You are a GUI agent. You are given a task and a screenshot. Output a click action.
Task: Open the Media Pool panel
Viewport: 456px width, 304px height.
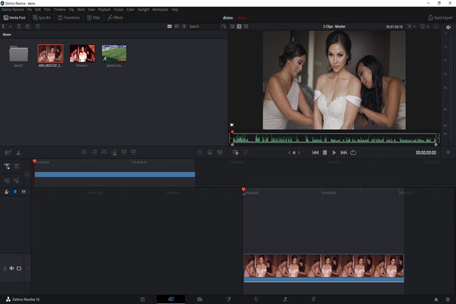(x=15, y=18)
